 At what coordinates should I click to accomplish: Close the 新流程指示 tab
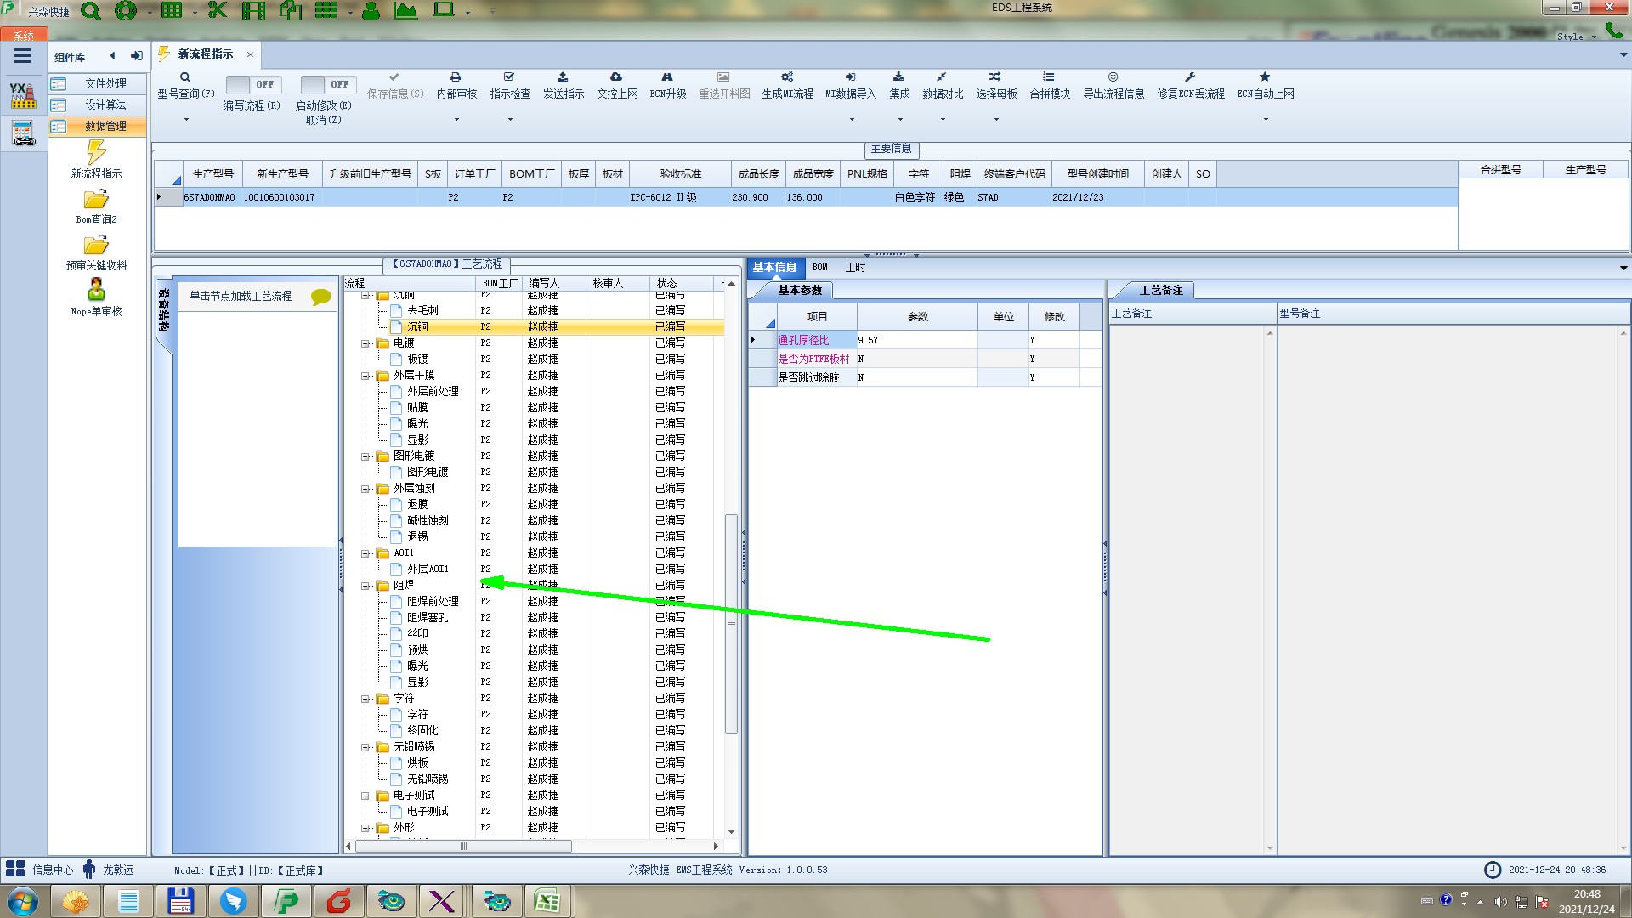point(250,55)
